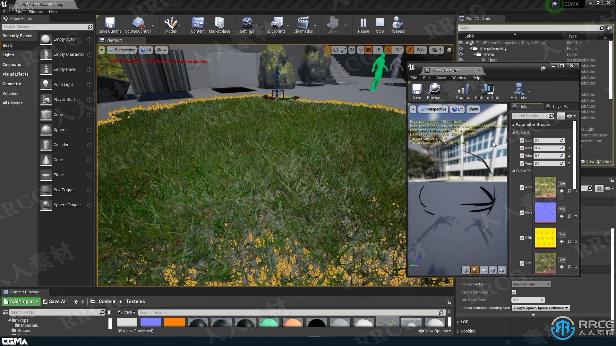Image resolution: width=616 pixels, height=346 pixels.
Task: Collapse the Global Sc parameter group
Action: coord(514,133)
